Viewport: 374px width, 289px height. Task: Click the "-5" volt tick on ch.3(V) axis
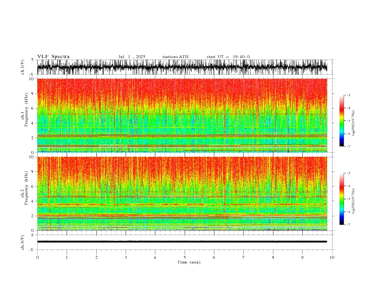(x=32, y=250)
